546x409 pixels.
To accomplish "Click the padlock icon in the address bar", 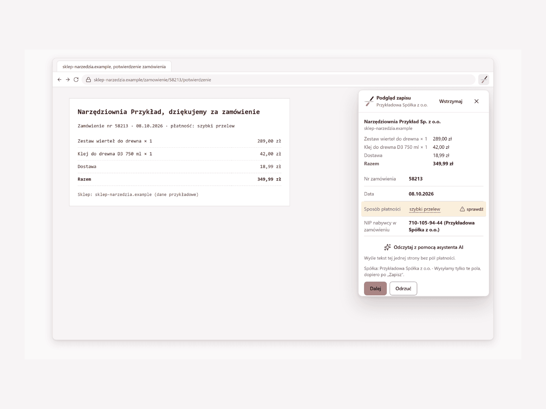I will [88, 80].
